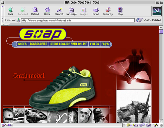Open the SHOES navigation tab
164x128 pixels.
[x=22, y=44]
